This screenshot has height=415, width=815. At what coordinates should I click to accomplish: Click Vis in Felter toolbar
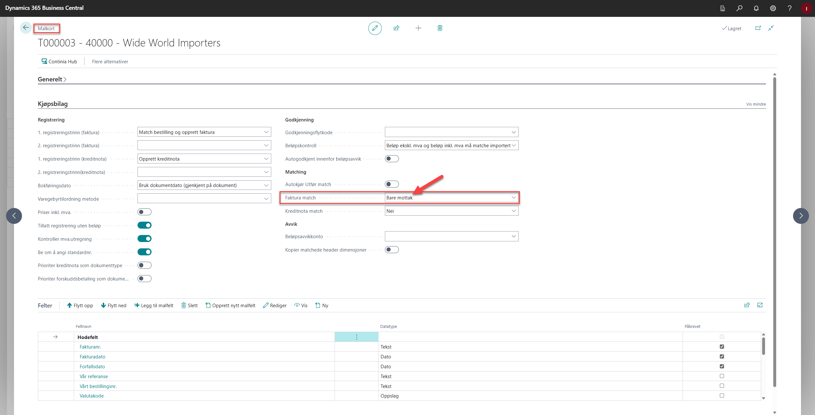click(301, 305)
